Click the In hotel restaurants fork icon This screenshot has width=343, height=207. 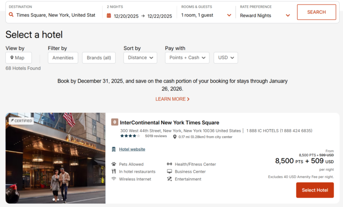[113, 171]
